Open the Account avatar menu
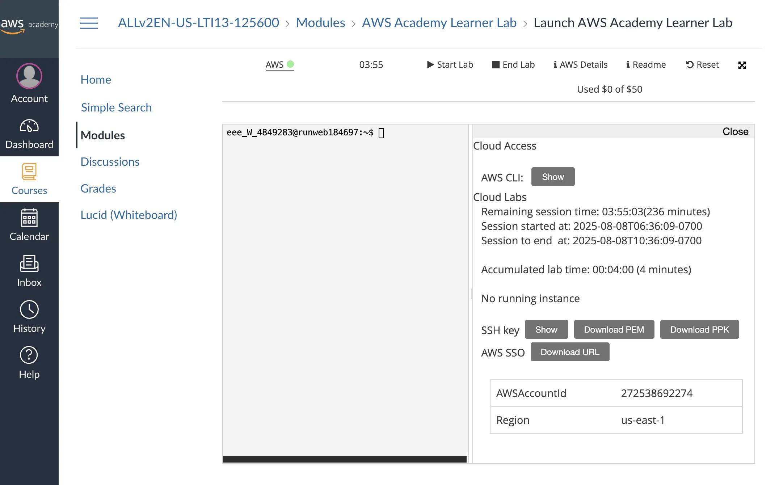This screenshot has width=779, height=485. tap(29, 76)
